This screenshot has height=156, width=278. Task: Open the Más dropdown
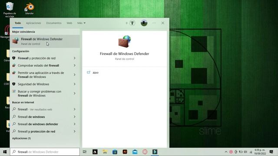[81, 23]
